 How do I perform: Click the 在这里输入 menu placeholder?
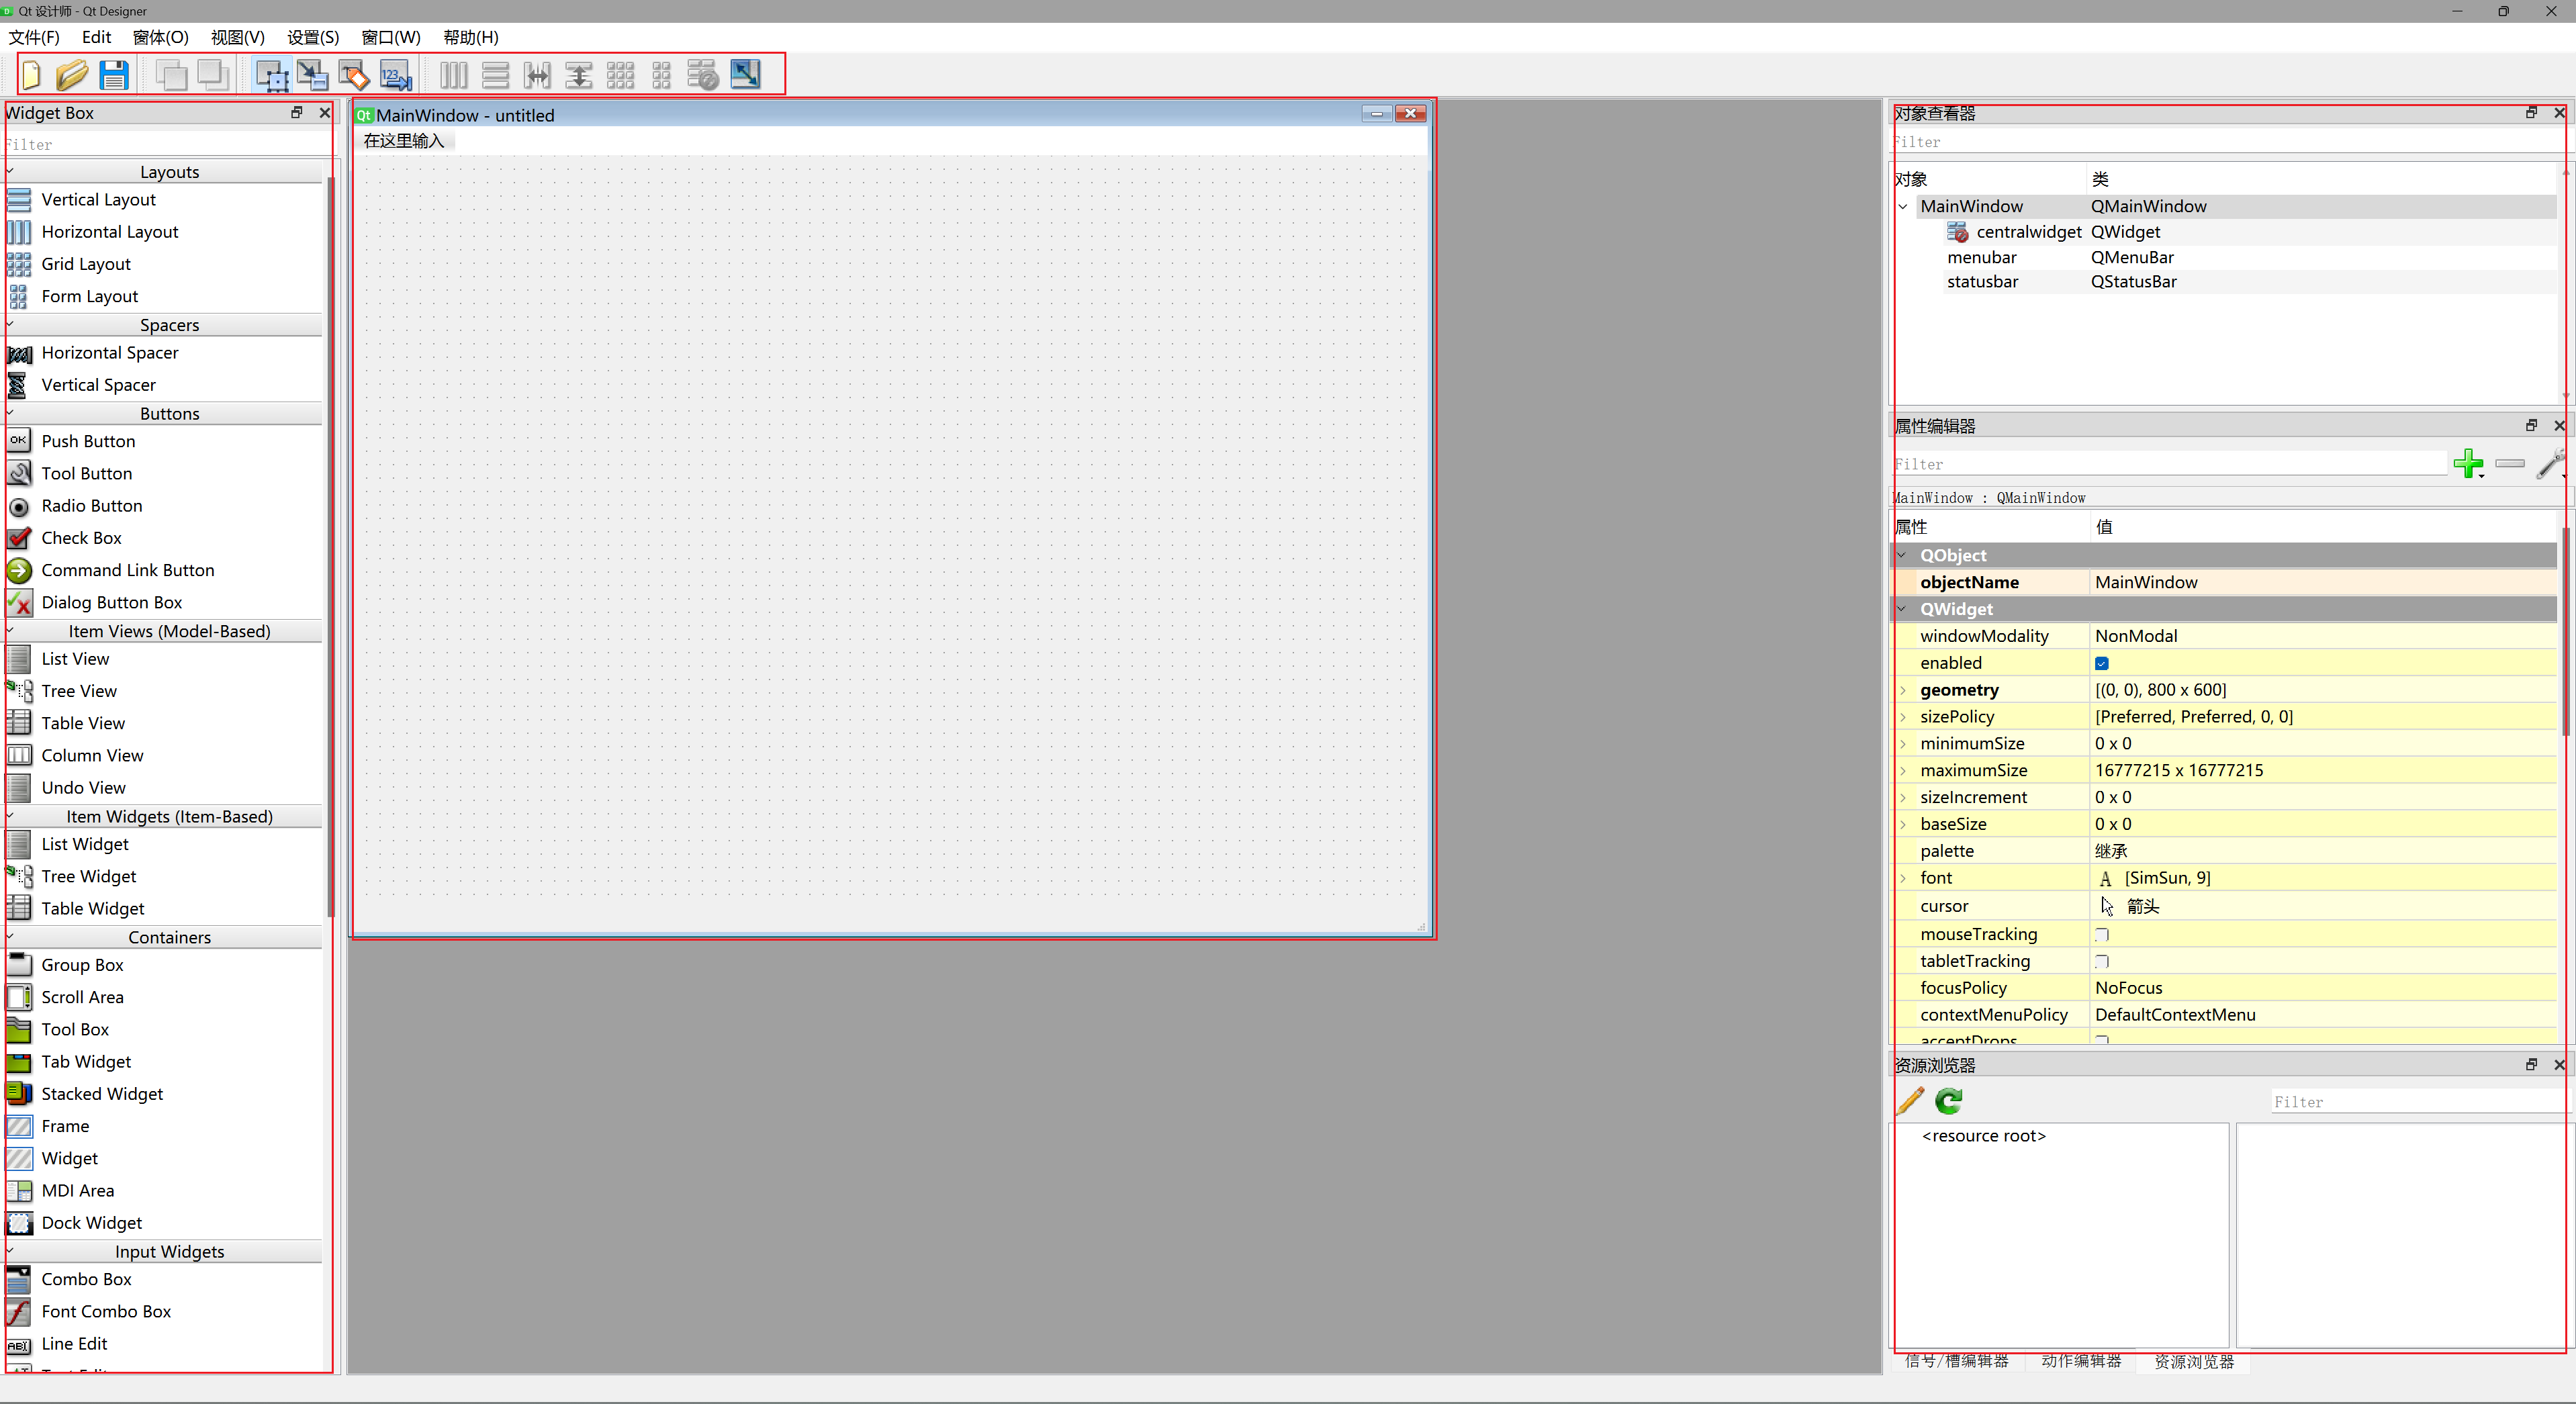404,141
